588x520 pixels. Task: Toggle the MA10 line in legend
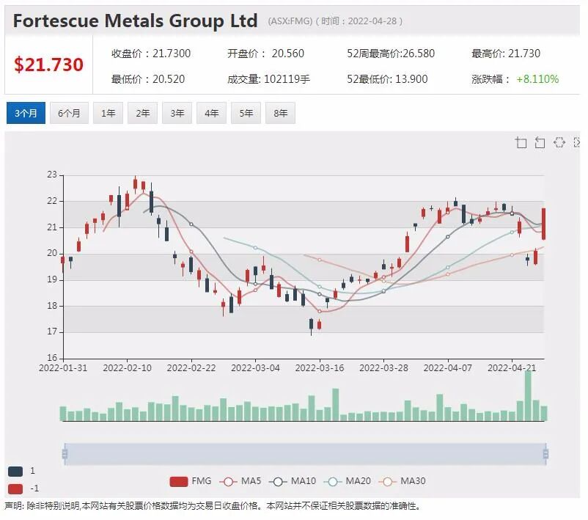293,481
